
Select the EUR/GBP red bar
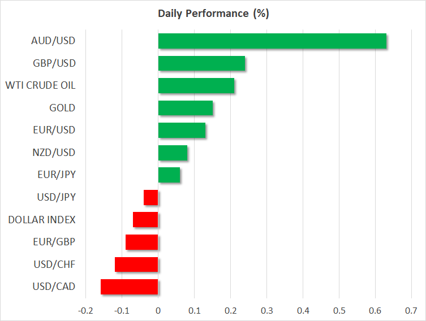click(x=142, y=242)
